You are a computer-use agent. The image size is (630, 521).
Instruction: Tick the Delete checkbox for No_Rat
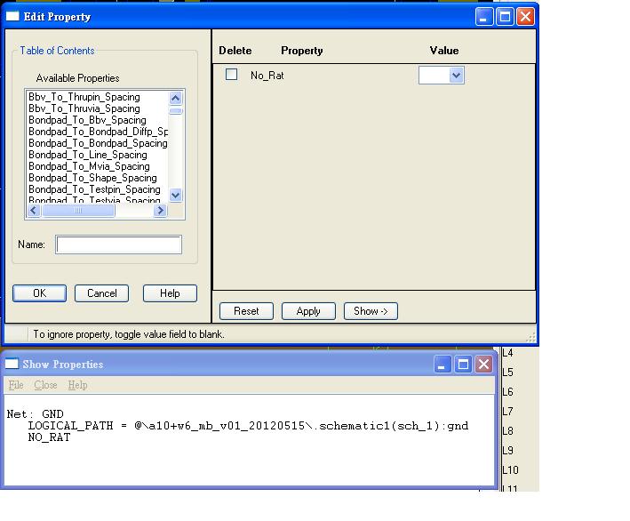(x=231, y=75)
